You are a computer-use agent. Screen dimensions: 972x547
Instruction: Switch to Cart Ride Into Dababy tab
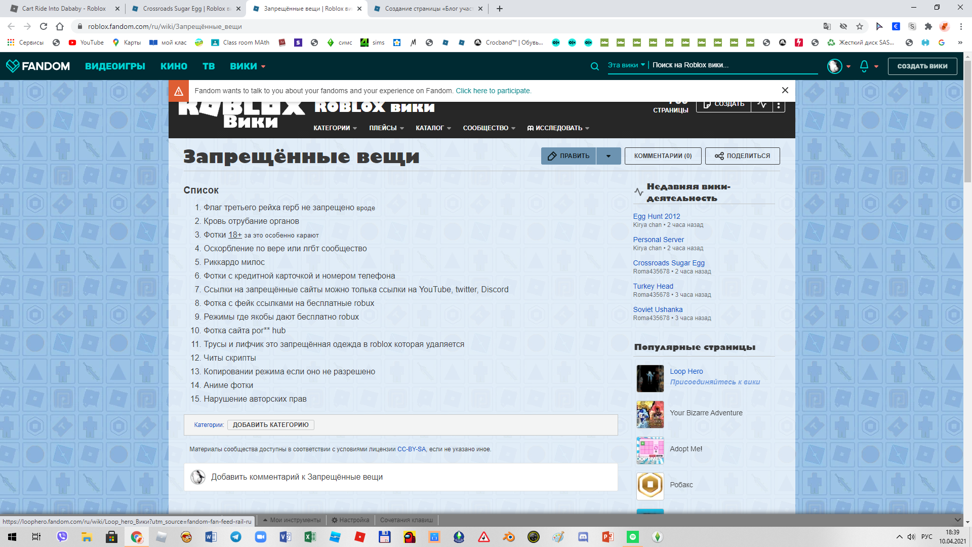click(x=64, y=9)
